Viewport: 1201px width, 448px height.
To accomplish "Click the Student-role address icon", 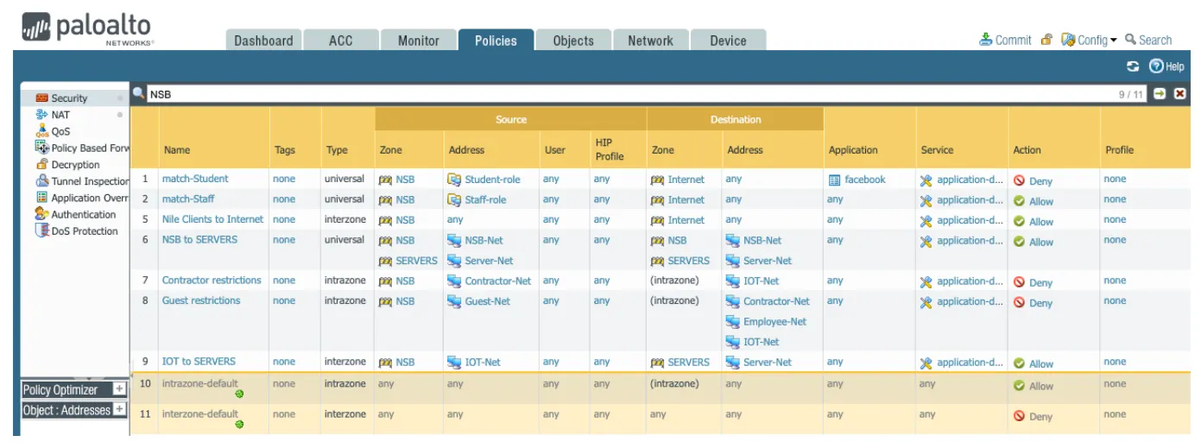I will [x=454, y=180].
